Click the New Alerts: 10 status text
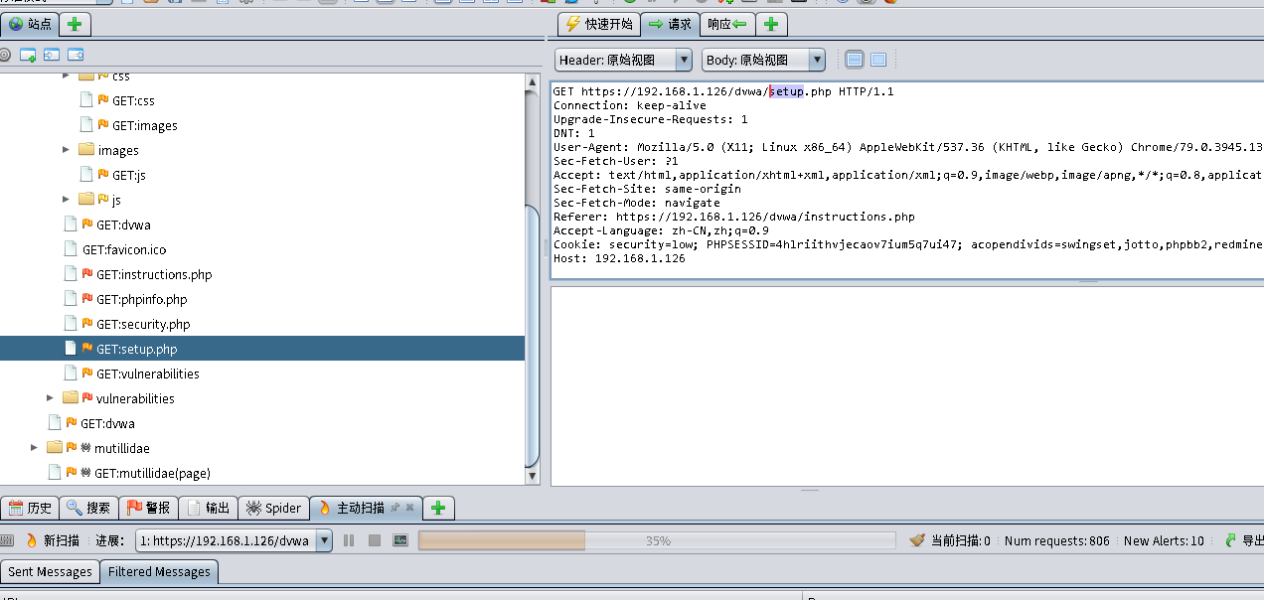 pyautogui.click(x=1164, y=540)
